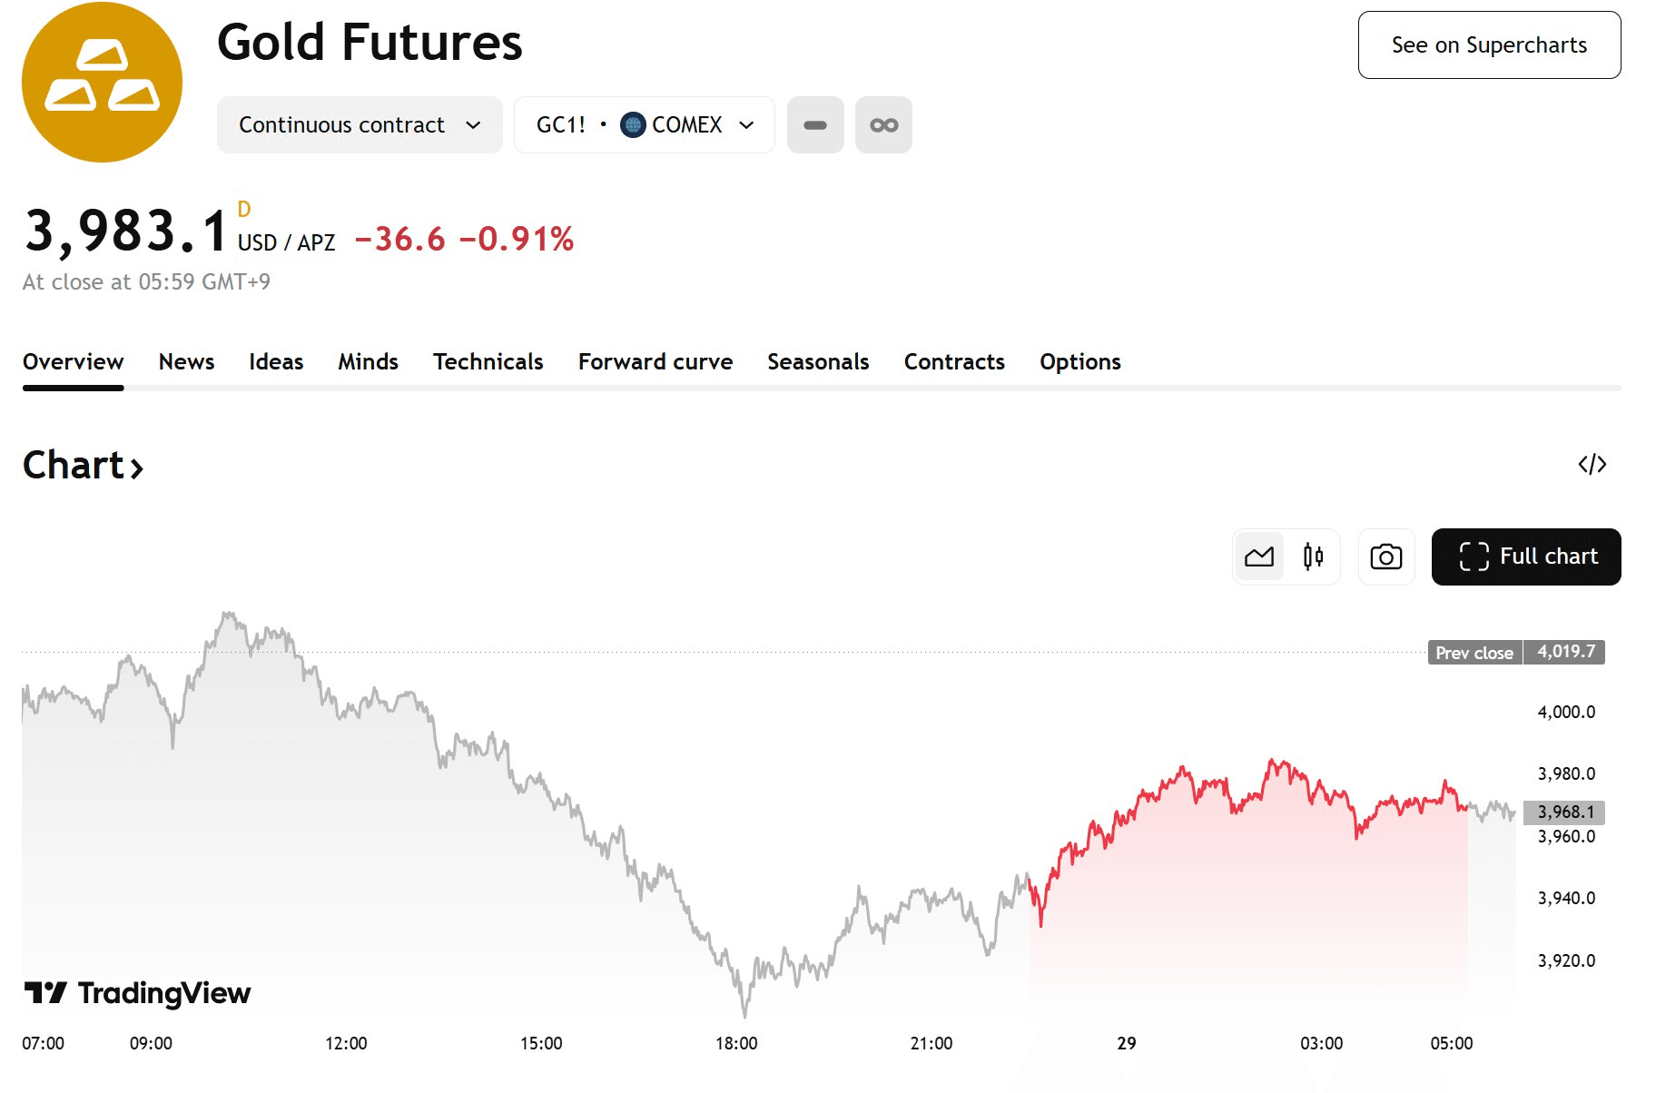Click the gold bars logo icon
Screen dimensions: 1656x1093
tap(102, 83)
